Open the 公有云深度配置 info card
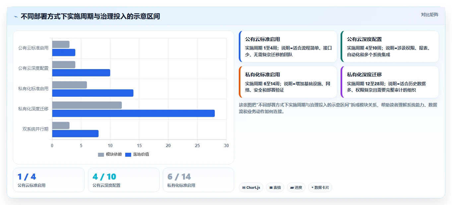This screenshot has width=452, height=205. tap(390, 47)
